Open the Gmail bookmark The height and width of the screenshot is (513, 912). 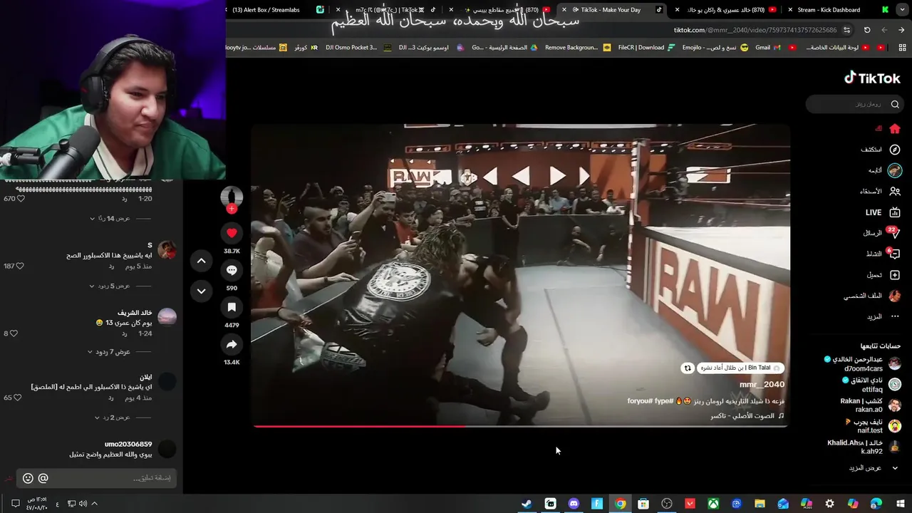768,48
